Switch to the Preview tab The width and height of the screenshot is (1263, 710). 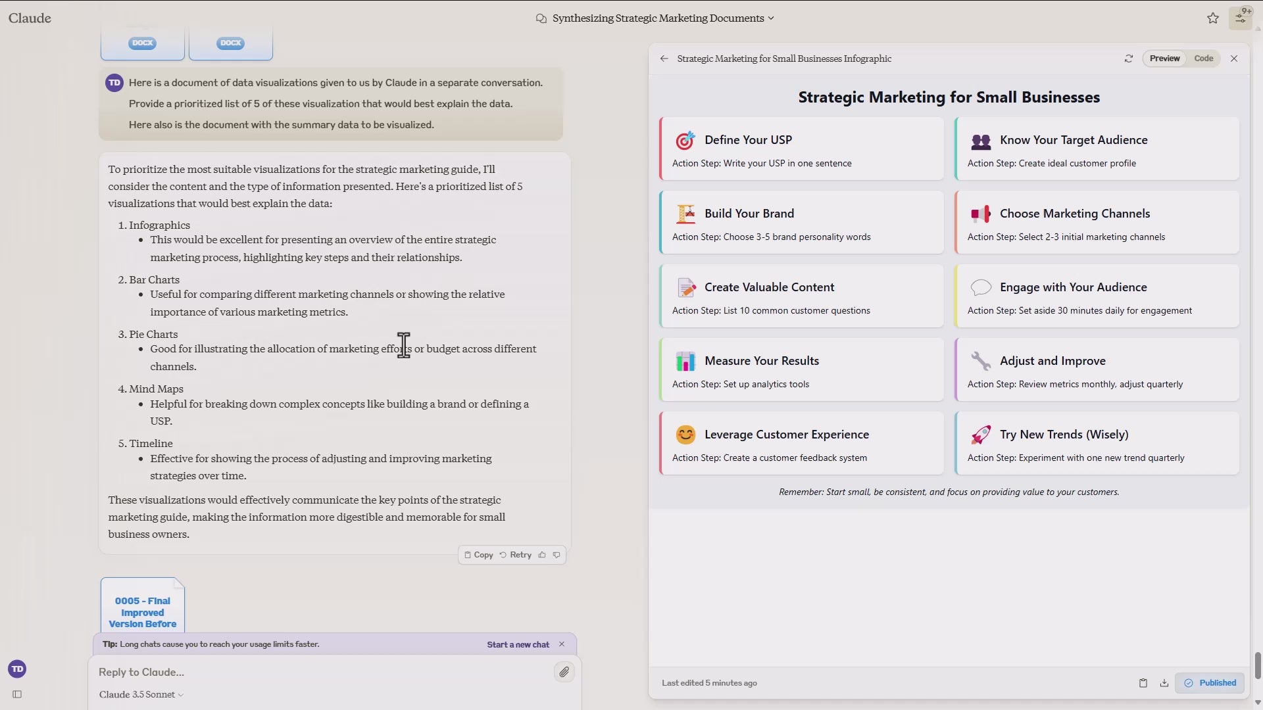[x=1164, y=59]
